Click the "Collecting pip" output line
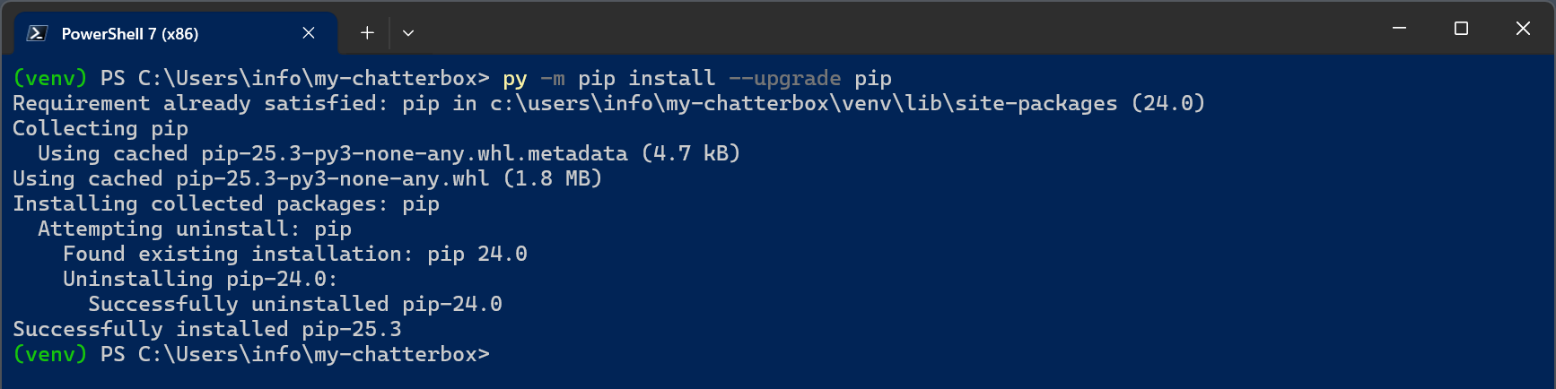Screen dimensions: 1556x389 point(100,129)
